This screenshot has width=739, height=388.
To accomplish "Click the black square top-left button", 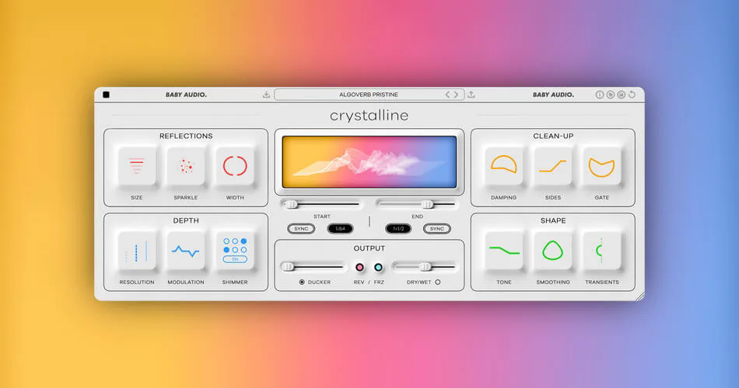I will pos(106,95).
